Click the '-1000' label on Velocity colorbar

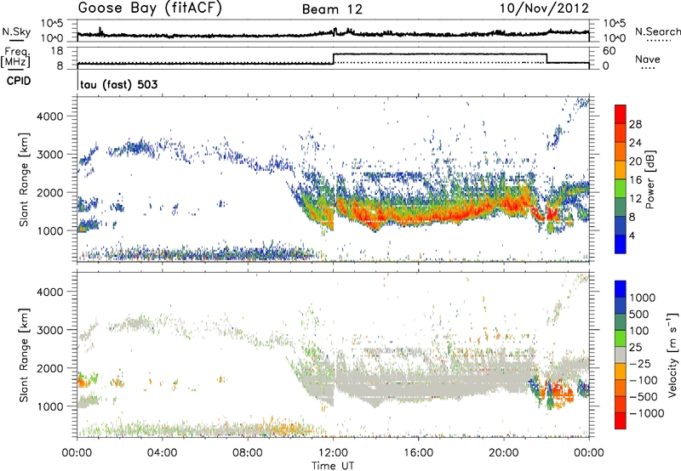(x=646, y=413)
